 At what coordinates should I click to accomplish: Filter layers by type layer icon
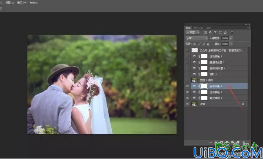pos(215,32)
